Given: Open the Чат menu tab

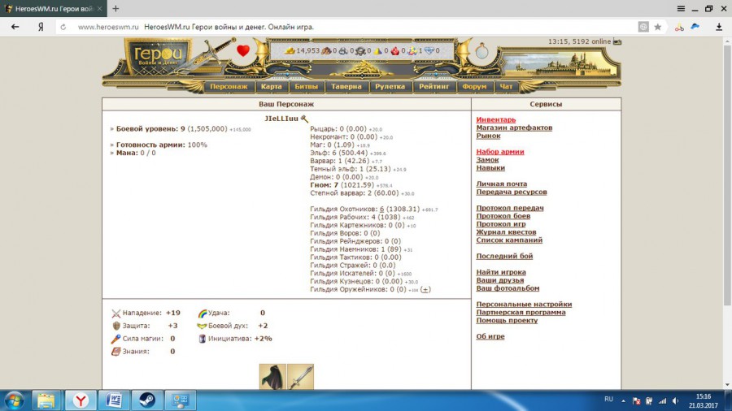Looking at the screenshot, I should [x=506, y=86].
